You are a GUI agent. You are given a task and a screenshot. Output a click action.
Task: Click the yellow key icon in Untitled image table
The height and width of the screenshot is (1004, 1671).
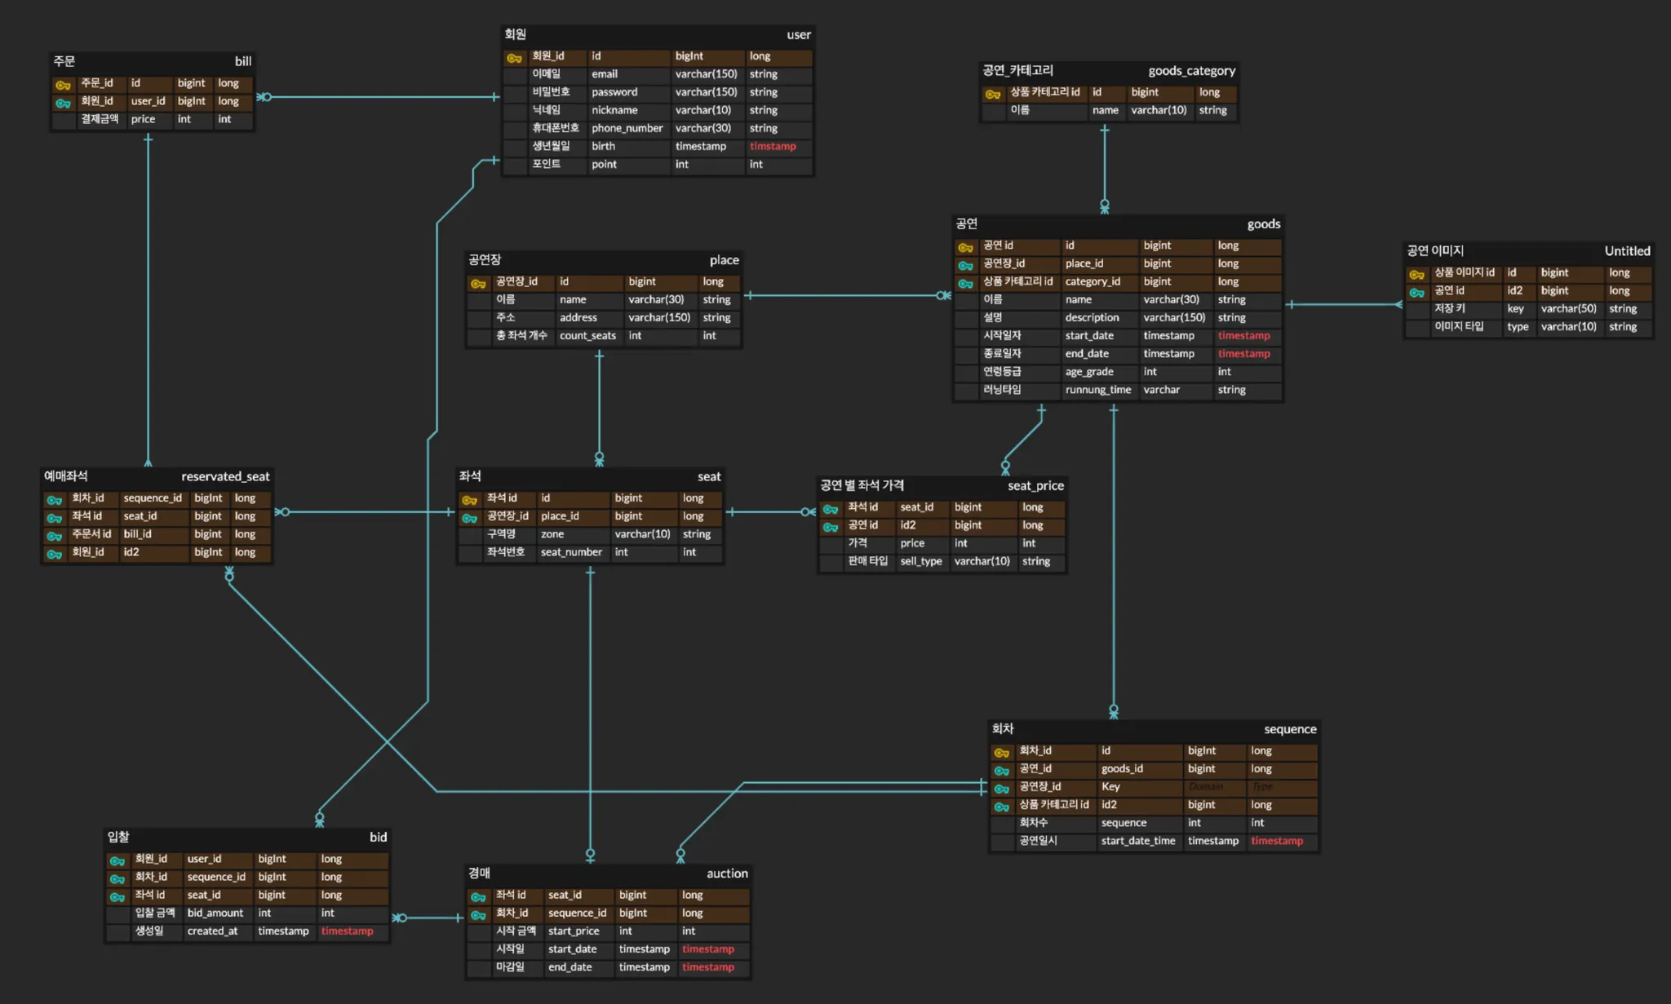(1416, 274)
